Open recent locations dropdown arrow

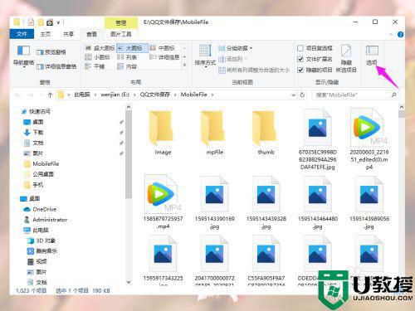pos(41,95)
